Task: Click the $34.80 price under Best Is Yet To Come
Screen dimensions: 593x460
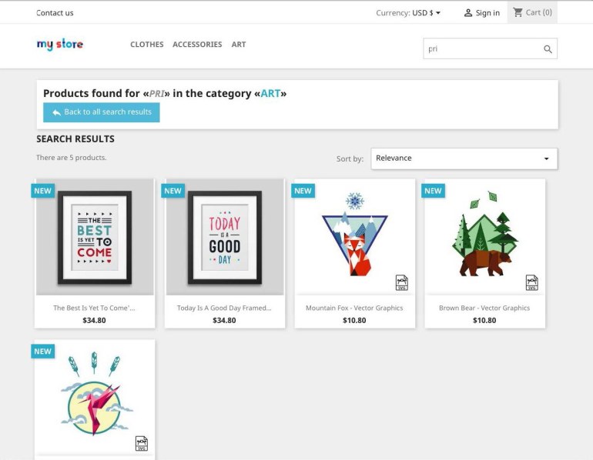Action: [94, 320]
